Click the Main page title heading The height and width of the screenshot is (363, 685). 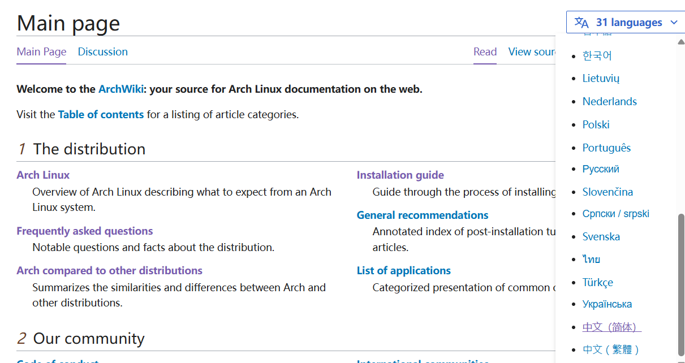pyautogui.click(x=68, y=24)
